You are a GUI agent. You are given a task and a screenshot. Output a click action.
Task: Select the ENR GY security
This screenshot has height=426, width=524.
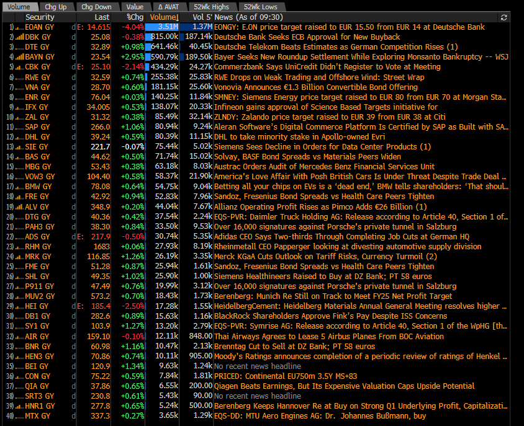(x=37, y=97)
